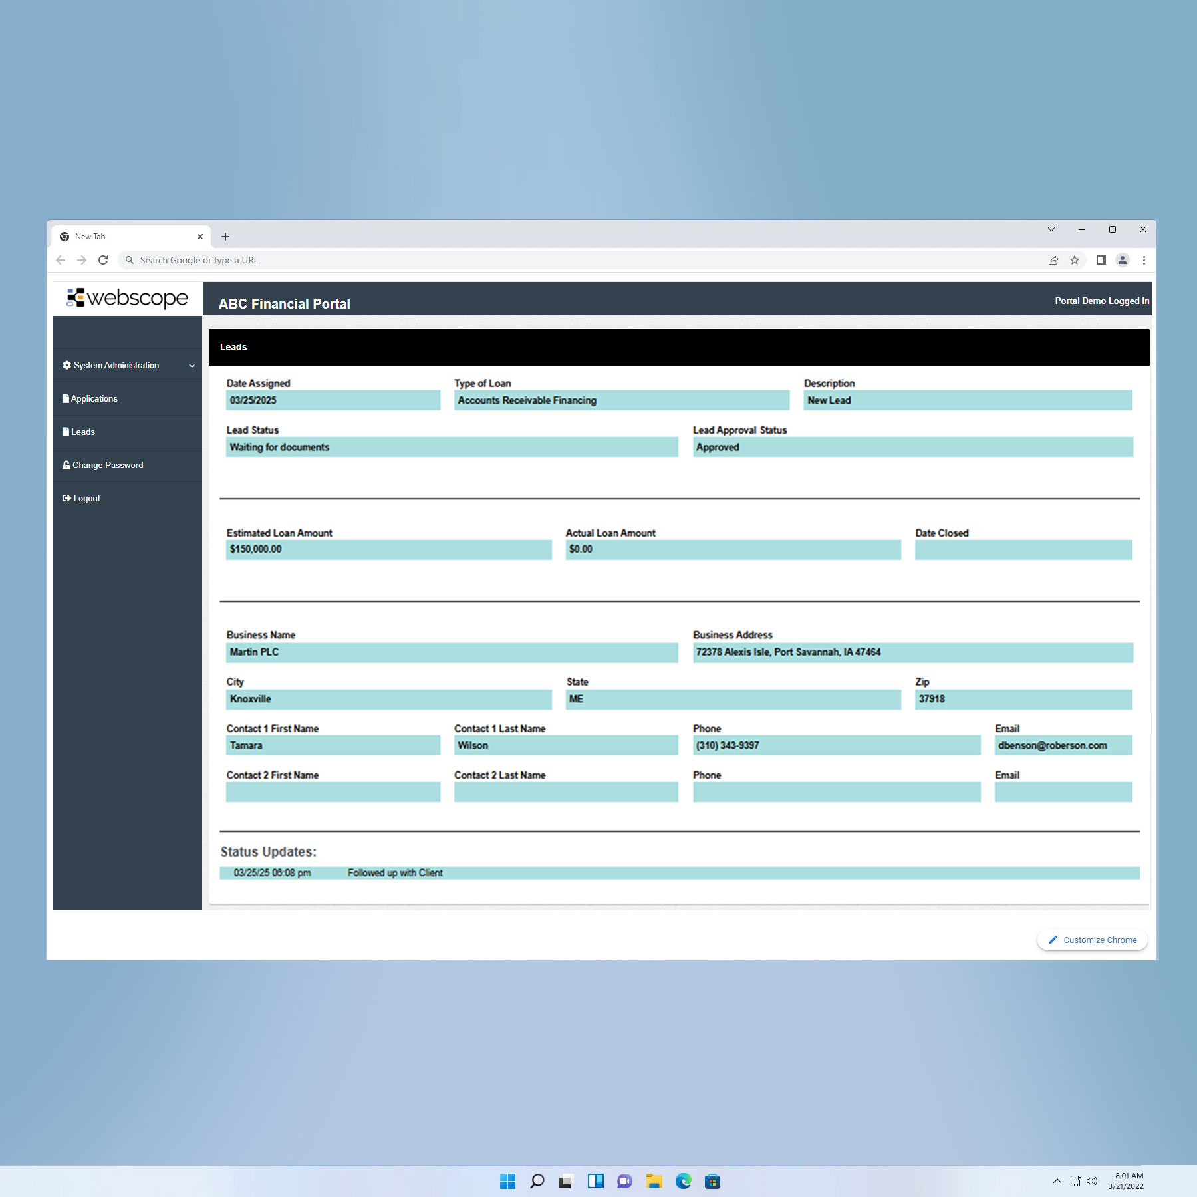
Task: Open a new tab with plus icon
Action: [x=225, y=237]
